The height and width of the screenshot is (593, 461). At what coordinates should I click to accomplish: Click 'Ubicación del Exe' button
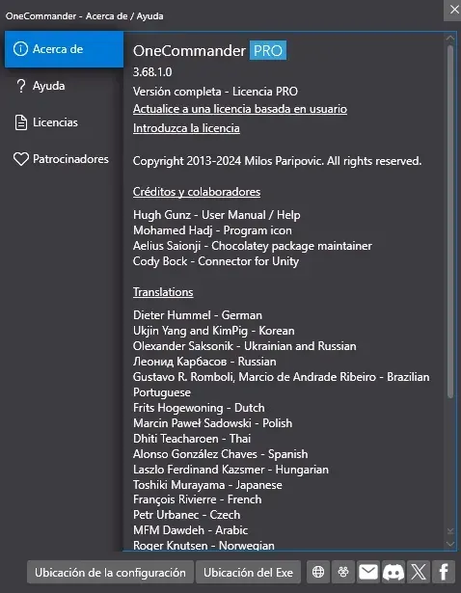pos(248,572)
